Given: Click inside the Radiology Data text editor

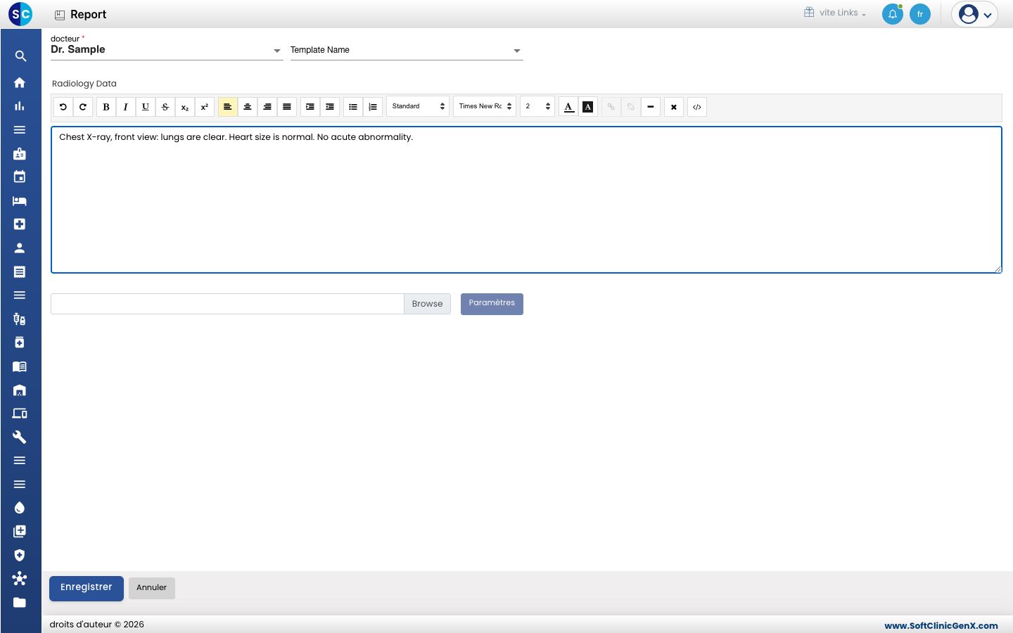Looking at the screenshot, I should tap(526, 200).
